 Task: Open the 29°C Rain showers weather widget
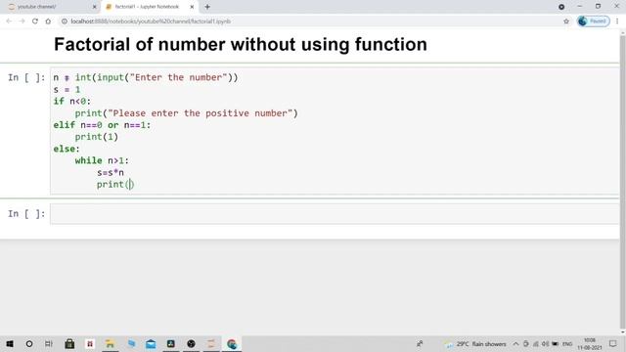tap(475, 343)
